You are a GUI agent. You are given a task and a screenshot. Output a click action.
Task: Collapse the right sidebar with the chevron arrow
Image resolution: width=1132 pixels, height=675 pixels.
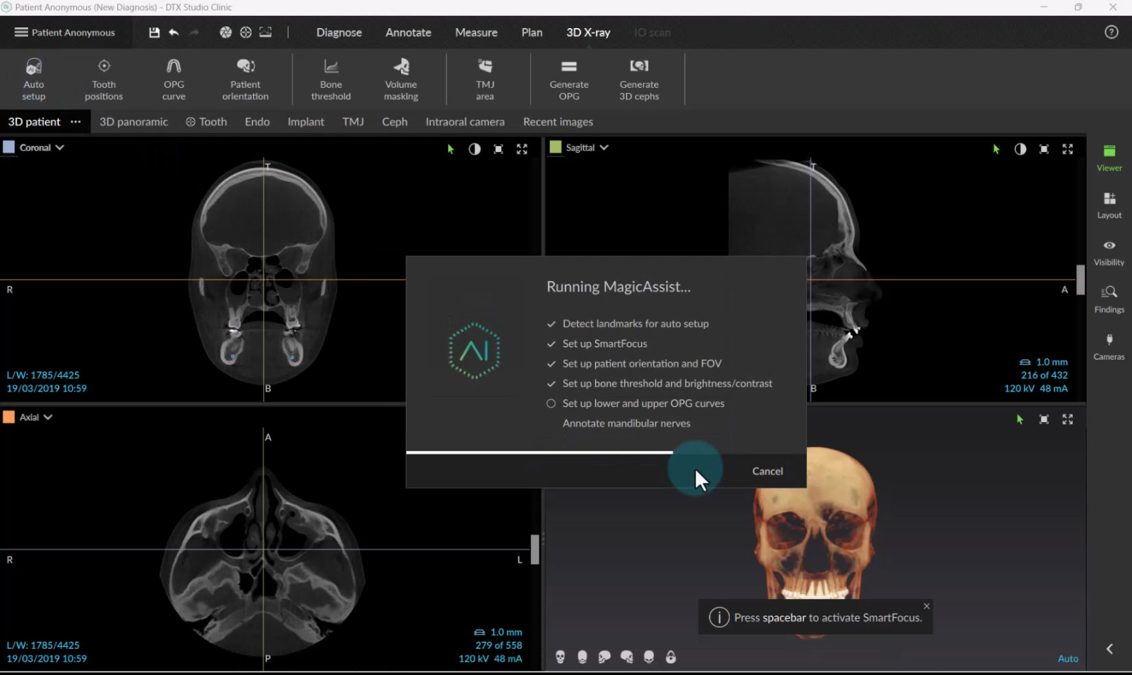click(x=1109, y=648)
